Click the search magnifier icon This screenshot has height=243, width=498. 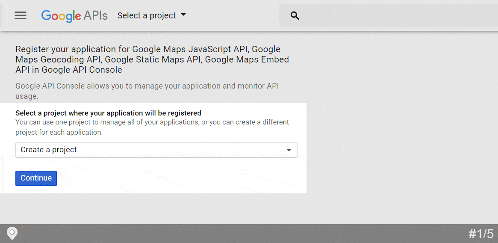pos(295,15)
